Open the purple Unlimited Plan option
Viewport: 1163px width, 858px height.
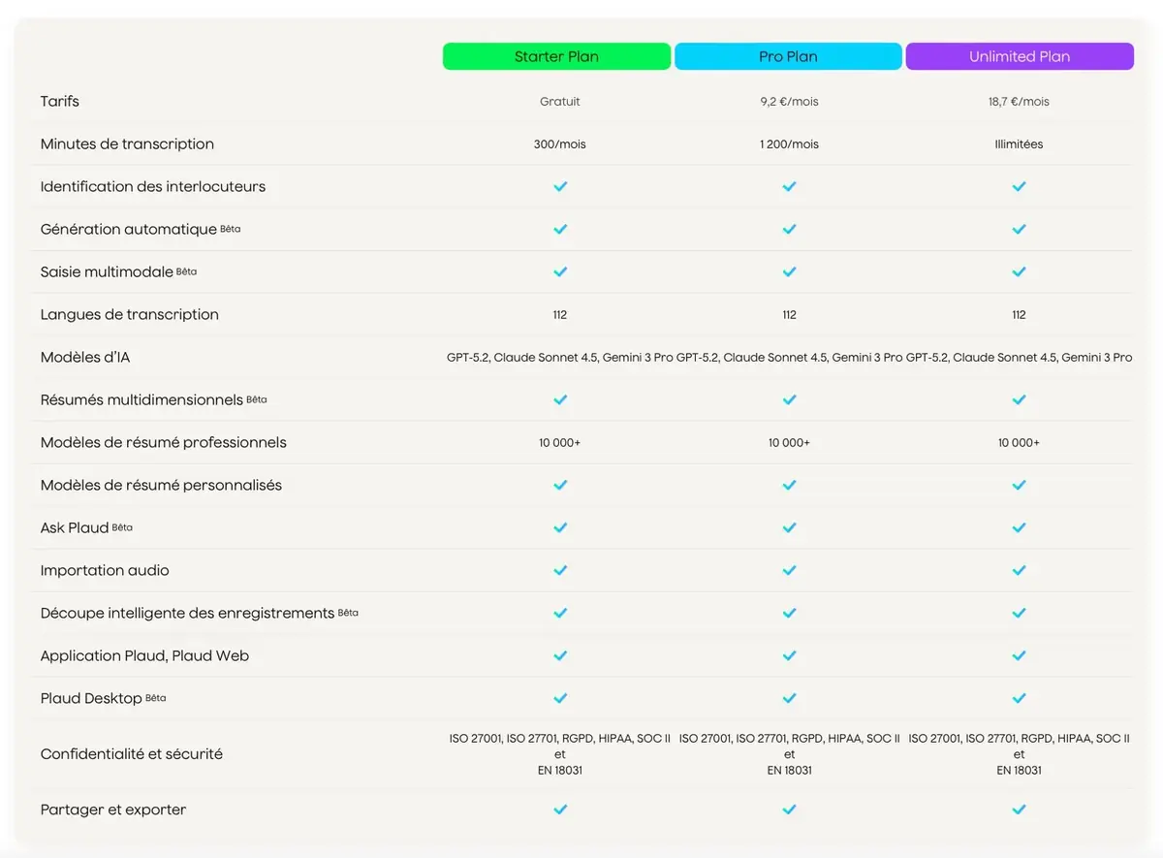click(1020, 56)
